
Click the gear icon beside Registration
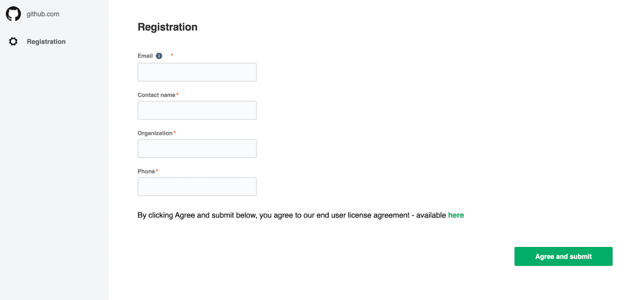point(13,41)
